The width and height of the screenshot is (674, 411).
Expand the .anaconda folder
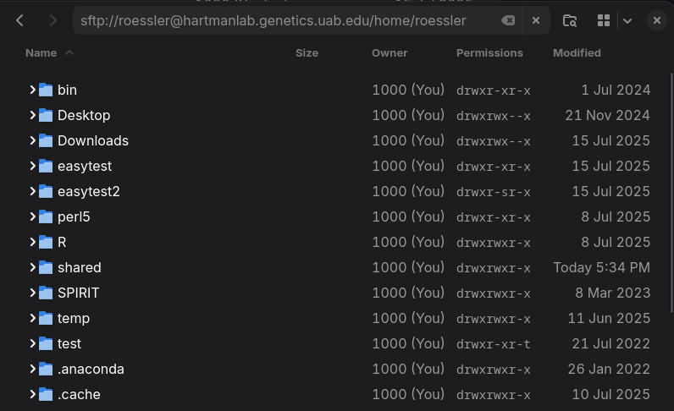pyautogui.click(x=32, y=369)
